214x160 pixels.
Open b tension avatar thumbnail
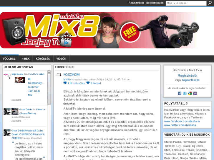(15, 111)
